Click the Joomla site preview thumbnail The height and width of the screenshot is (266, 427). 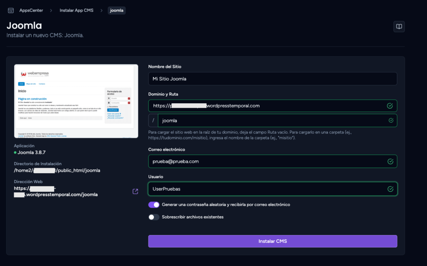[76, 101]
